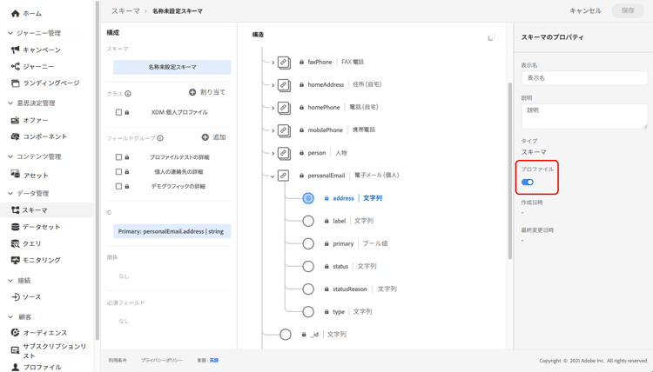
Task: Check the プロファイルテストの詳細 checkbox
Action: [x=118, y=157]
